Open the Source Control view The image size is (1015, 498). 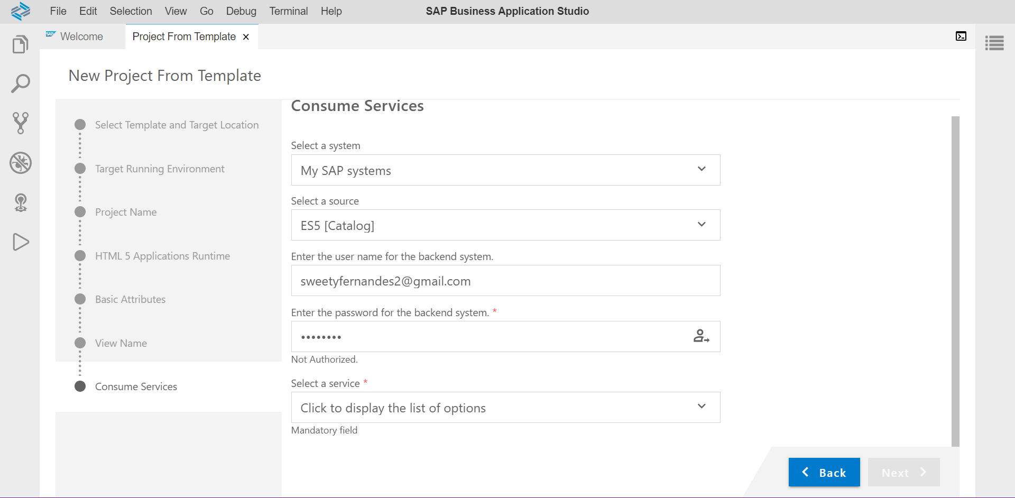20,123
